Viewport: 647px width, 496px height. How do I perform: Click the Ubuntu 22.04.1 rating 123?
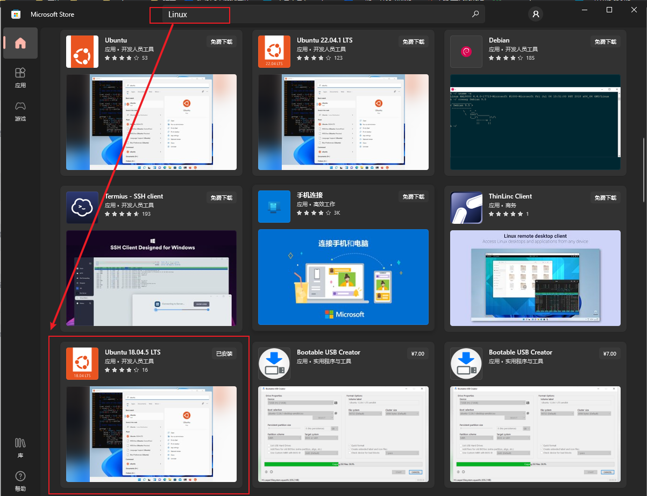319,58
